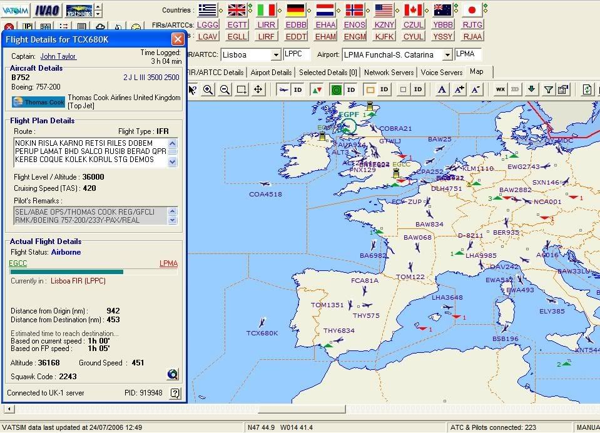Click the Japan flag button
The height and width of the screenshot is (433, 600).
[x=472, y=9]
